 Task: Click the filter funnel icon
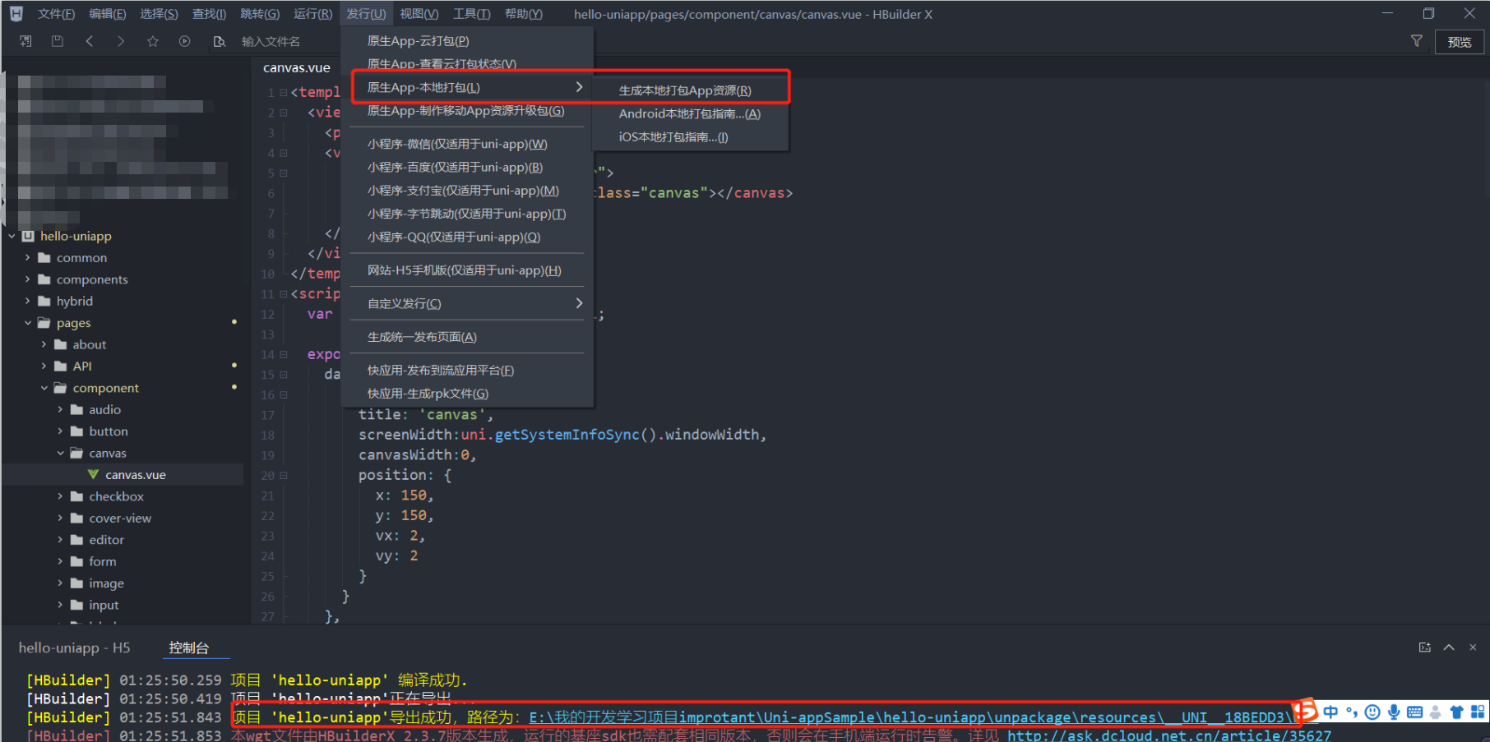pos(1416,41)
